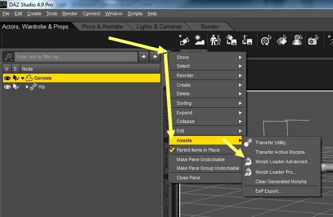Select the figure selection tool icon
This screenshot has width=333, height=217.
297,40
